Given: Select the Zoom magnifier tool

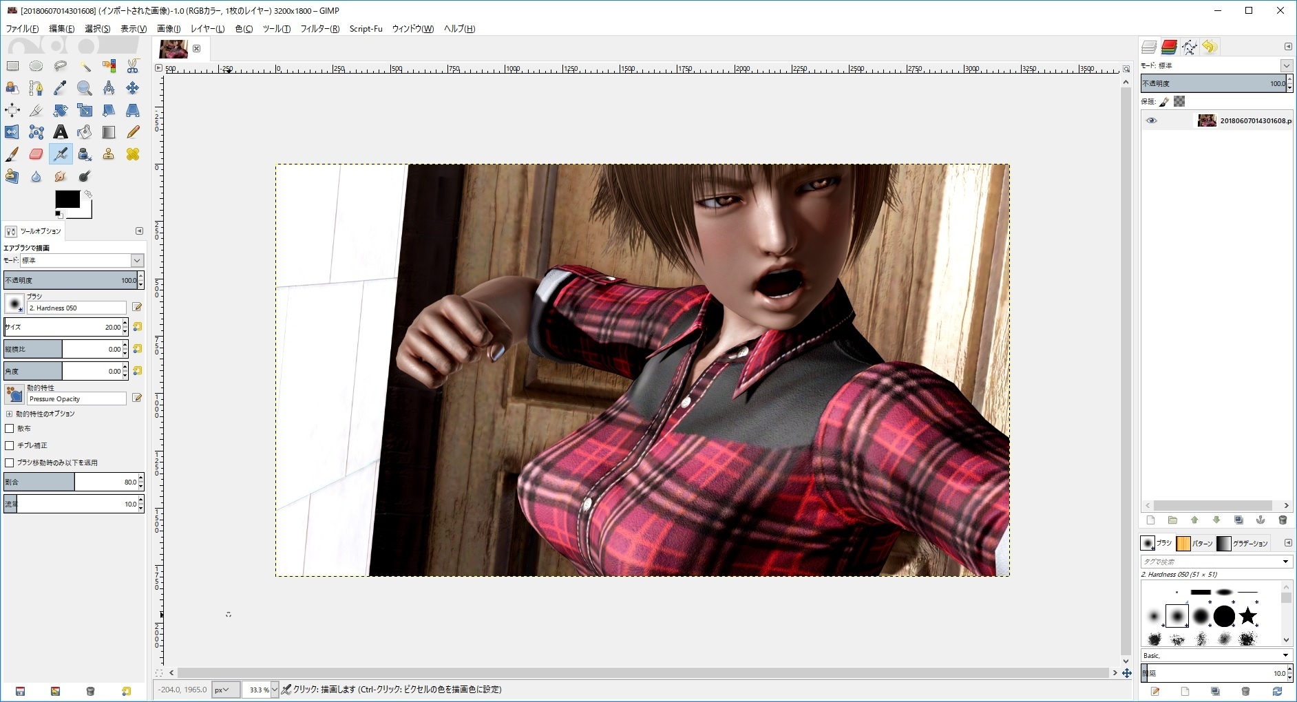Looking at the screenshot, I should [x=85, y=88].
